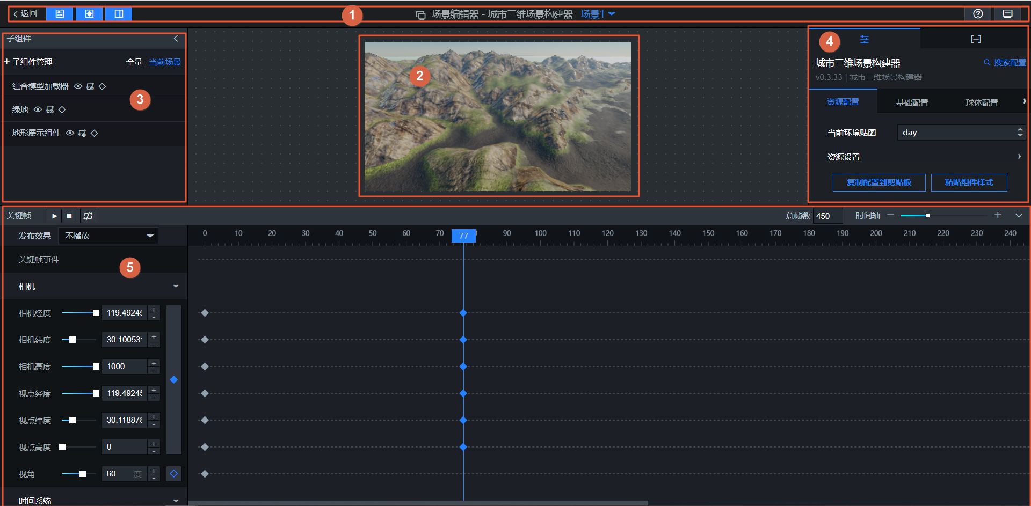Zoom out timeline with the minus icon

pyautogui.click(x=890, y=215)
